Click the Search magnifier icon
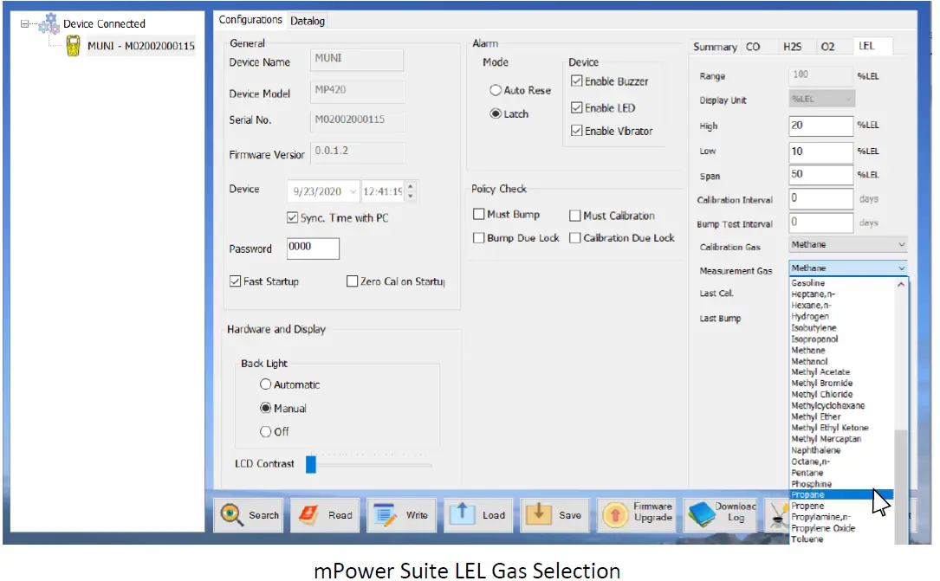 231,514
